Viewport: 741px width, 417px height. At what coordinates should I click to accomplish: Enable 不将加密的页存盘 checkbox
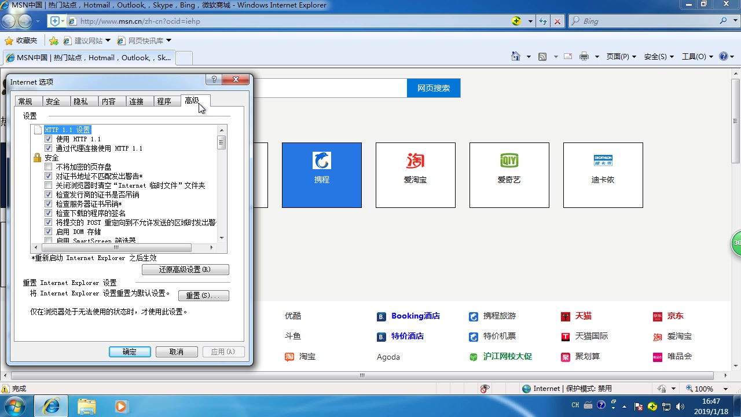click(x=49, y=167)
